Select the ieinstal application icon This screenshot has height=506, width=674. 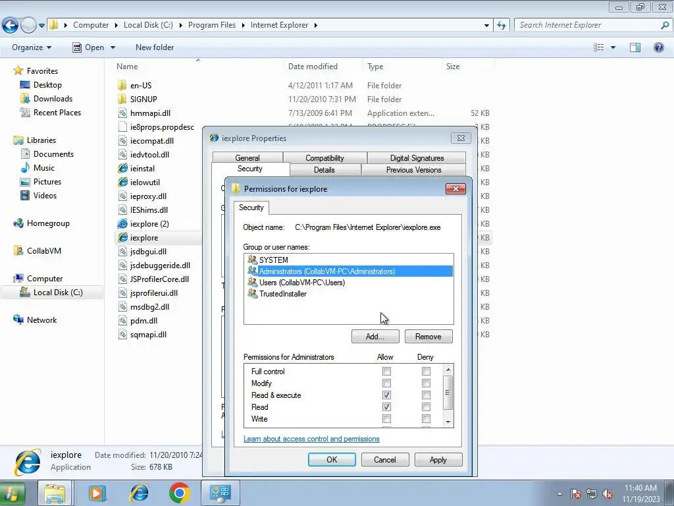coord(122,168)
